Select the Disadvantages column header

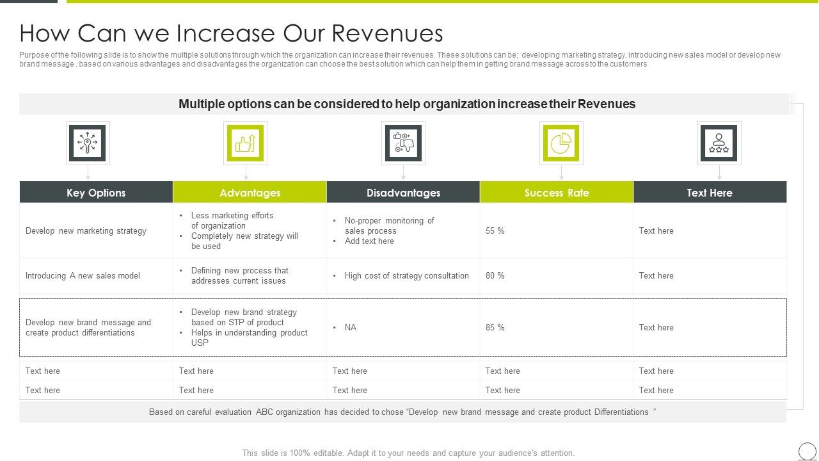(403, 193)
